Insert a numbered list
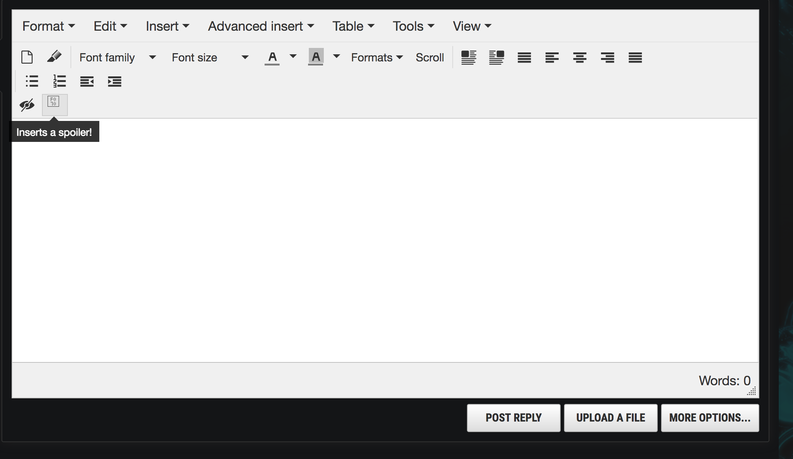Screen dimensions: 793x459 (x=59, y=81)
